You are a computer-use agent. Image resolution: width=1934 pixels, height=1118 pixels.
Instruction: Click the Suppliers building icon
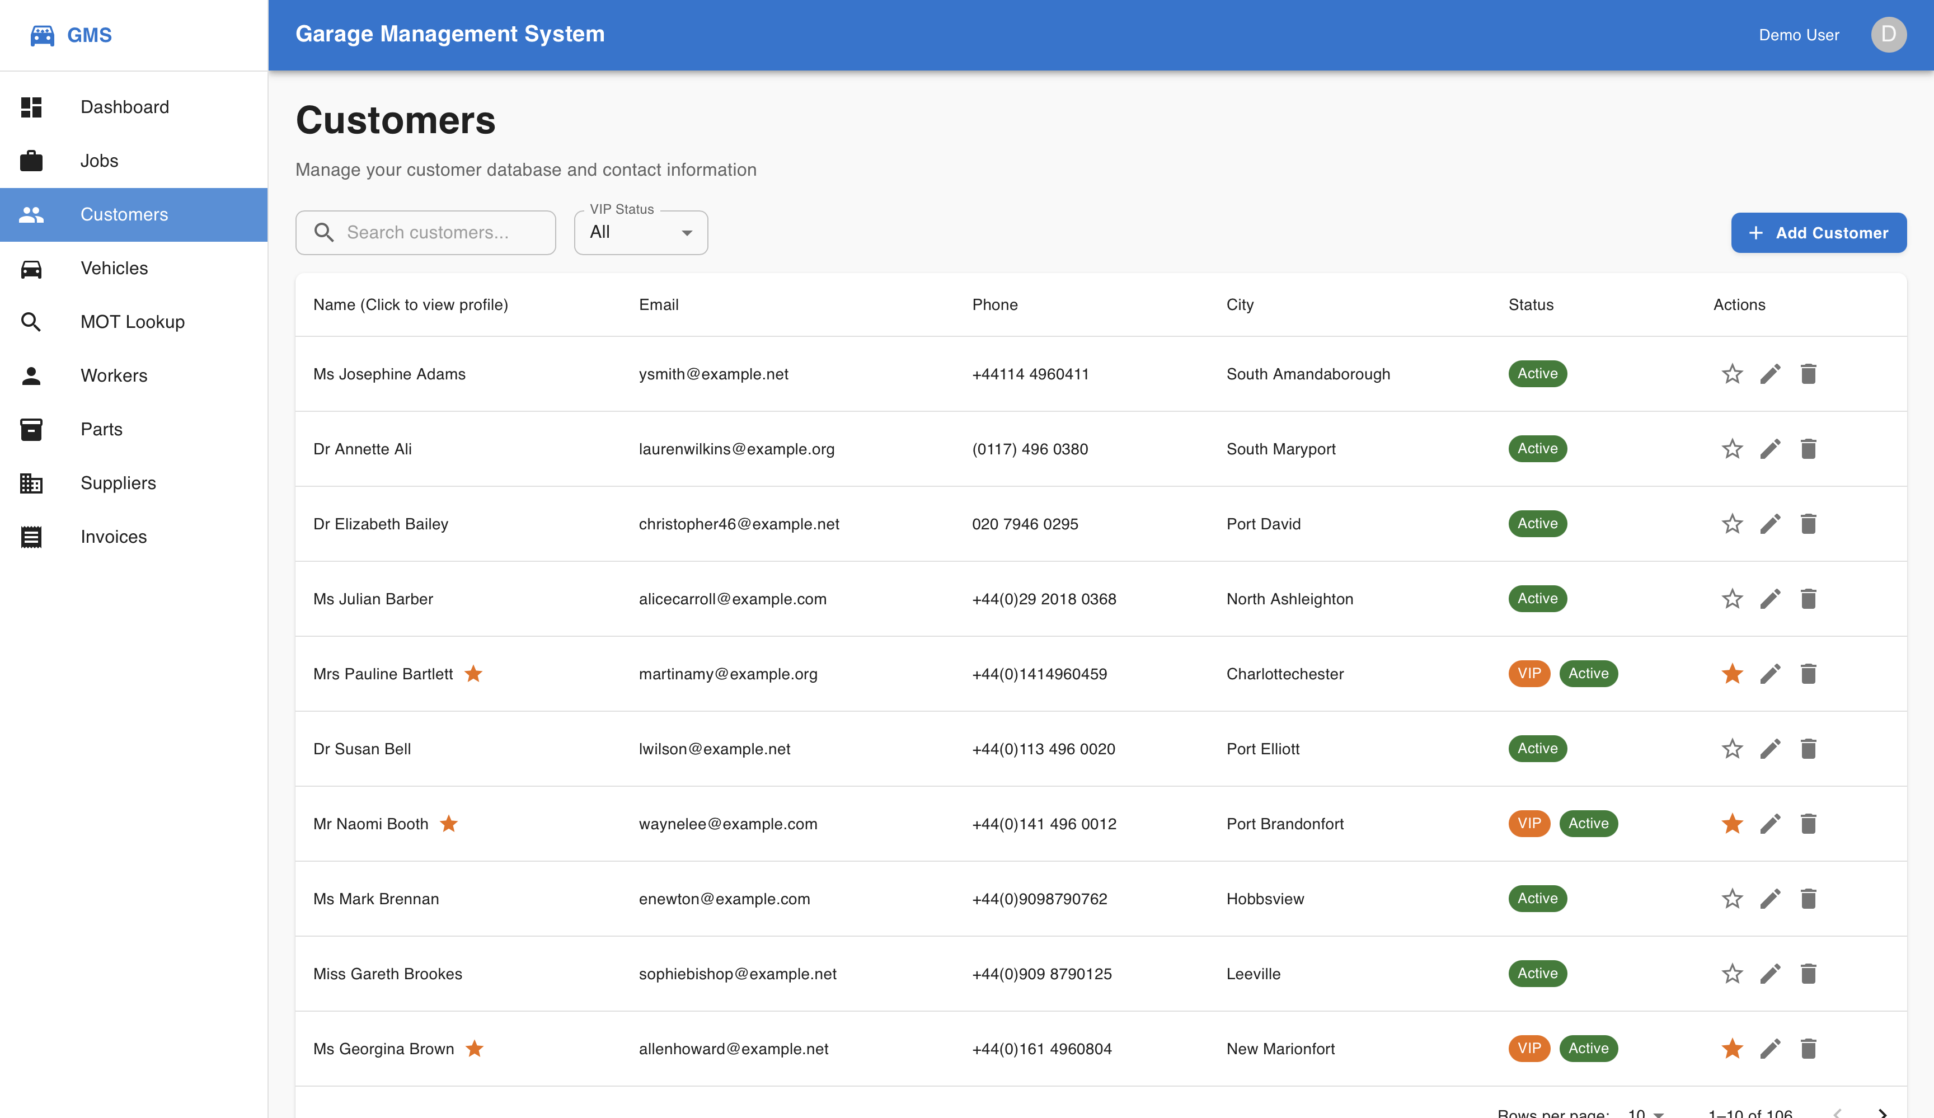pos(31,483)
